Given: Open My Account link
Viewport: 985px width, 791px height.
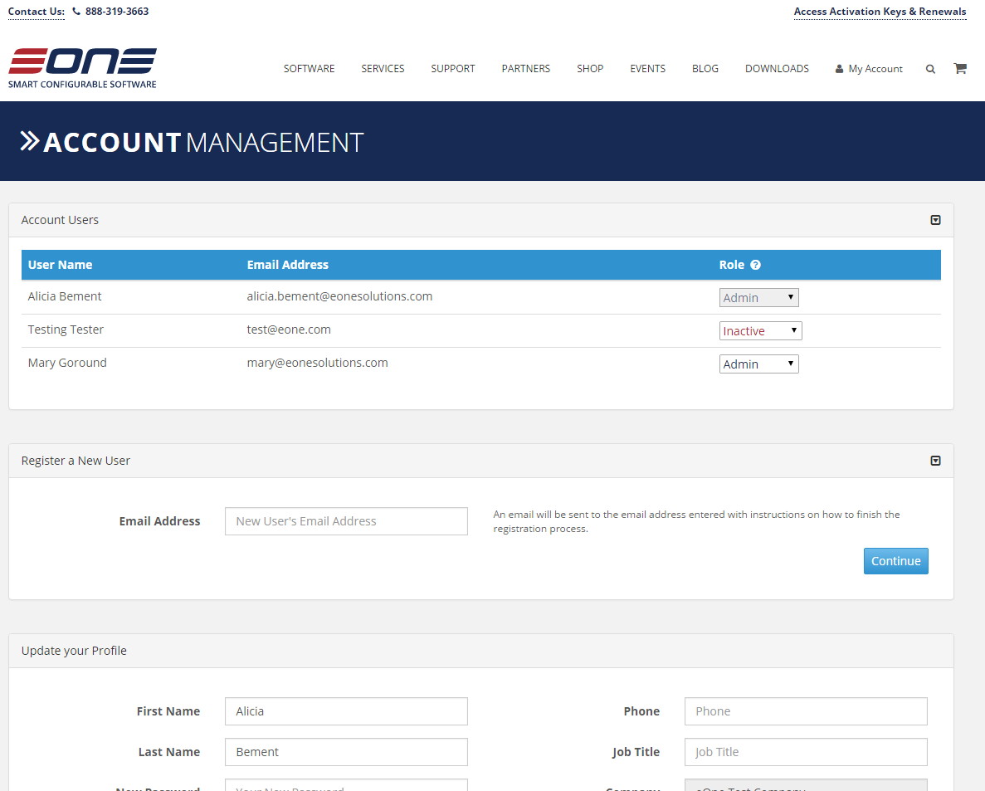Looking at the screenshot, I should [869, 69].
